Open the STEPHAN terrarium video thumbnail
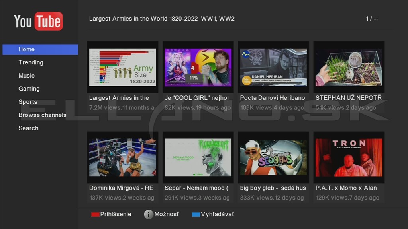Screen dimensions: 408x229 click(349, 67)
